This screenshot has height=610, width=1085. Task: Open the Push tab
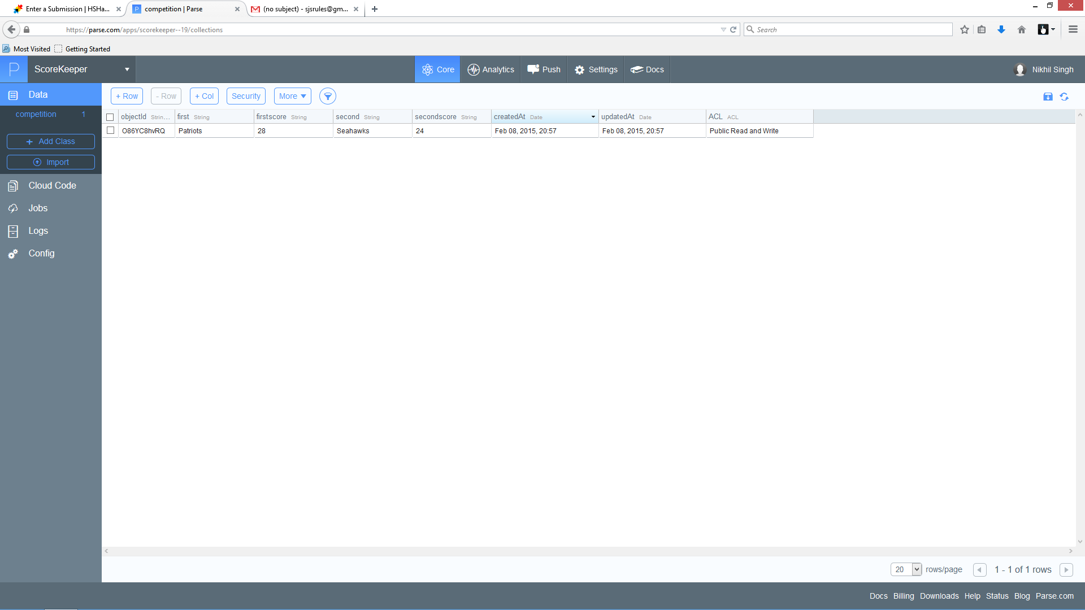tap(544, 69)
